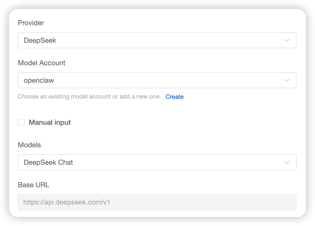Click the Model Account dropdown chevron arrow

click(287, 80)
